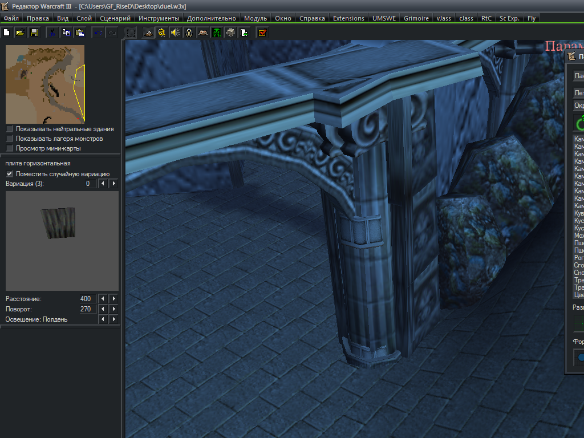Image resolution: width=584 pixels, height=438 pixels.
Task: Save the map with floppy disk icon
Action: pos(34,33)
